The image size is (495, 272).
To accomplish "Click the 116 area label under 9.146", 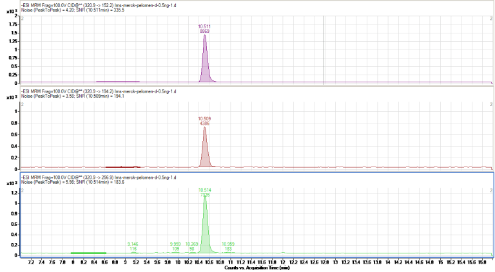I will pyautogui.click(x=133, y=249).
